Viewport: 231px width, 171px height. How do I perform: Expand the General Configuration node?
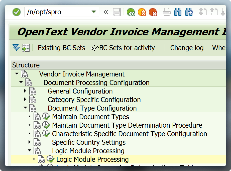25,91
